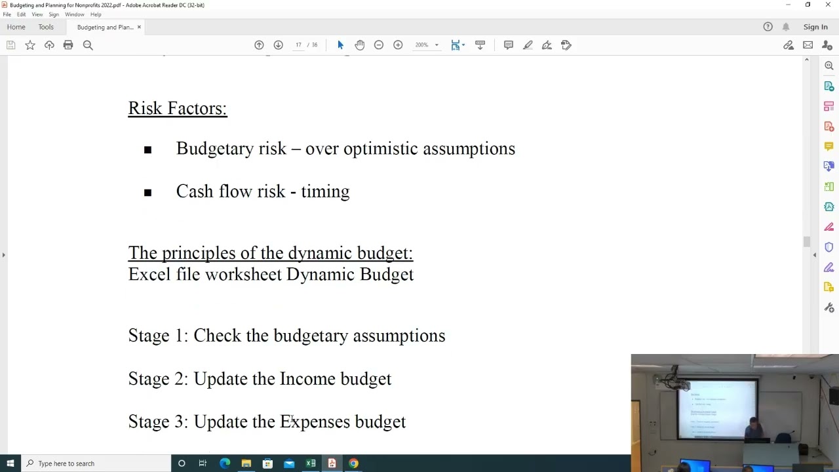Zoom in with plus button
Viewport: 839px width, 472px height.
coord(398,45)
